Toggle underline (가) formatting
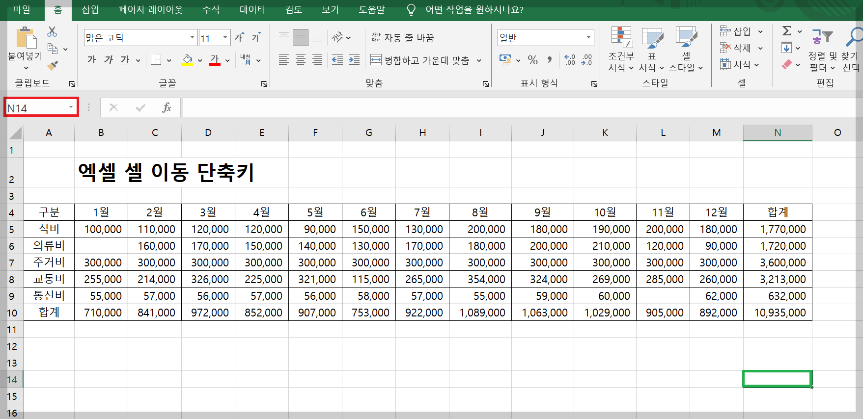Image resolution: width=863 pixels, height=419 pixels. [x=125, y=60]
